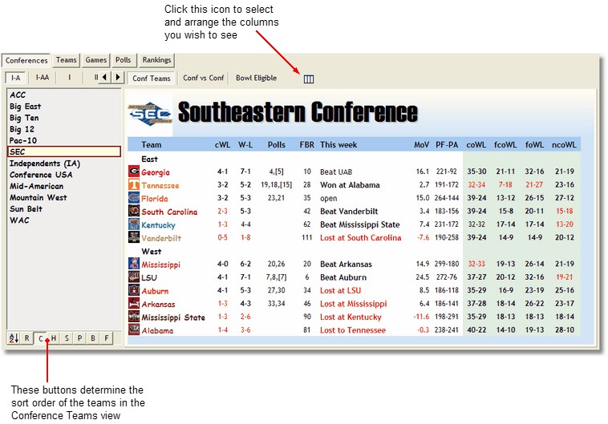The height and width of the screenshot is (424, 608).
Task: Click the Mississippi State team logo
Action: click(134, 317)
